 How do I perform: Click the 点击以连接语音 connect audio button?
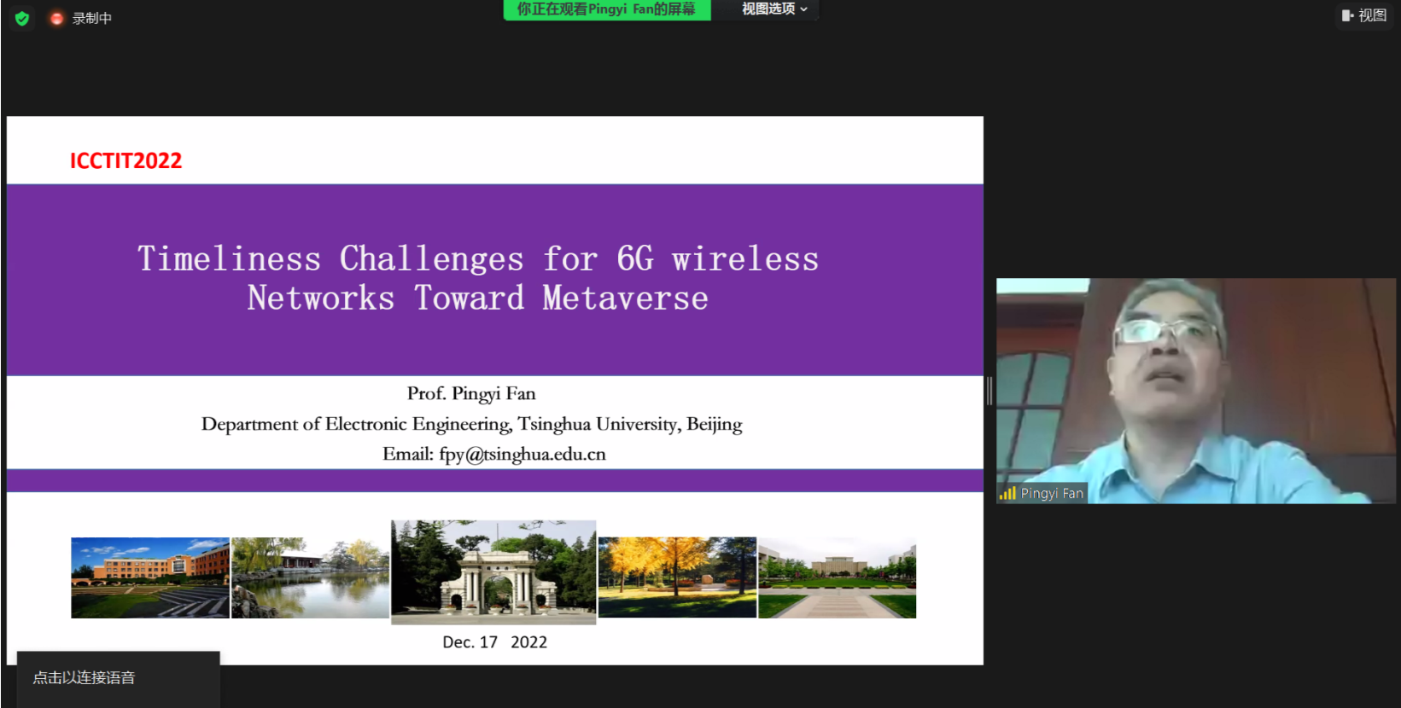tap(118, 678)
